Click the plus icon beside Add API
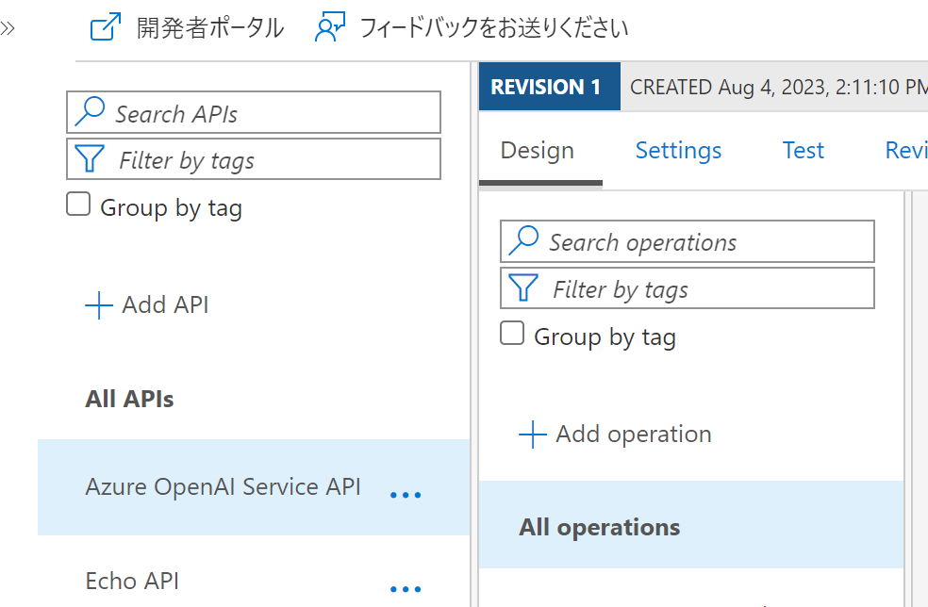The width and height of the screenshot is (928, 607). tap(99, 305)
